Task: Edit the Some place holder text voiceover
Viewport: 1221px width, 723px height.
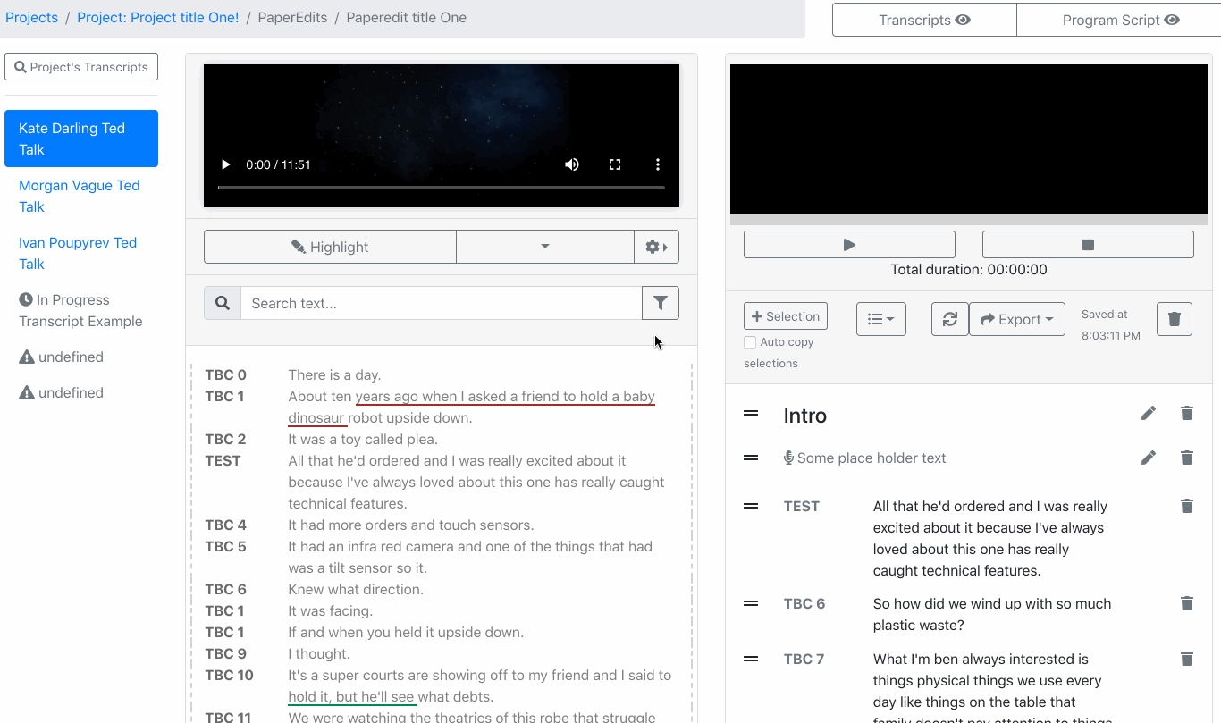Action: tap(1148, 458)
